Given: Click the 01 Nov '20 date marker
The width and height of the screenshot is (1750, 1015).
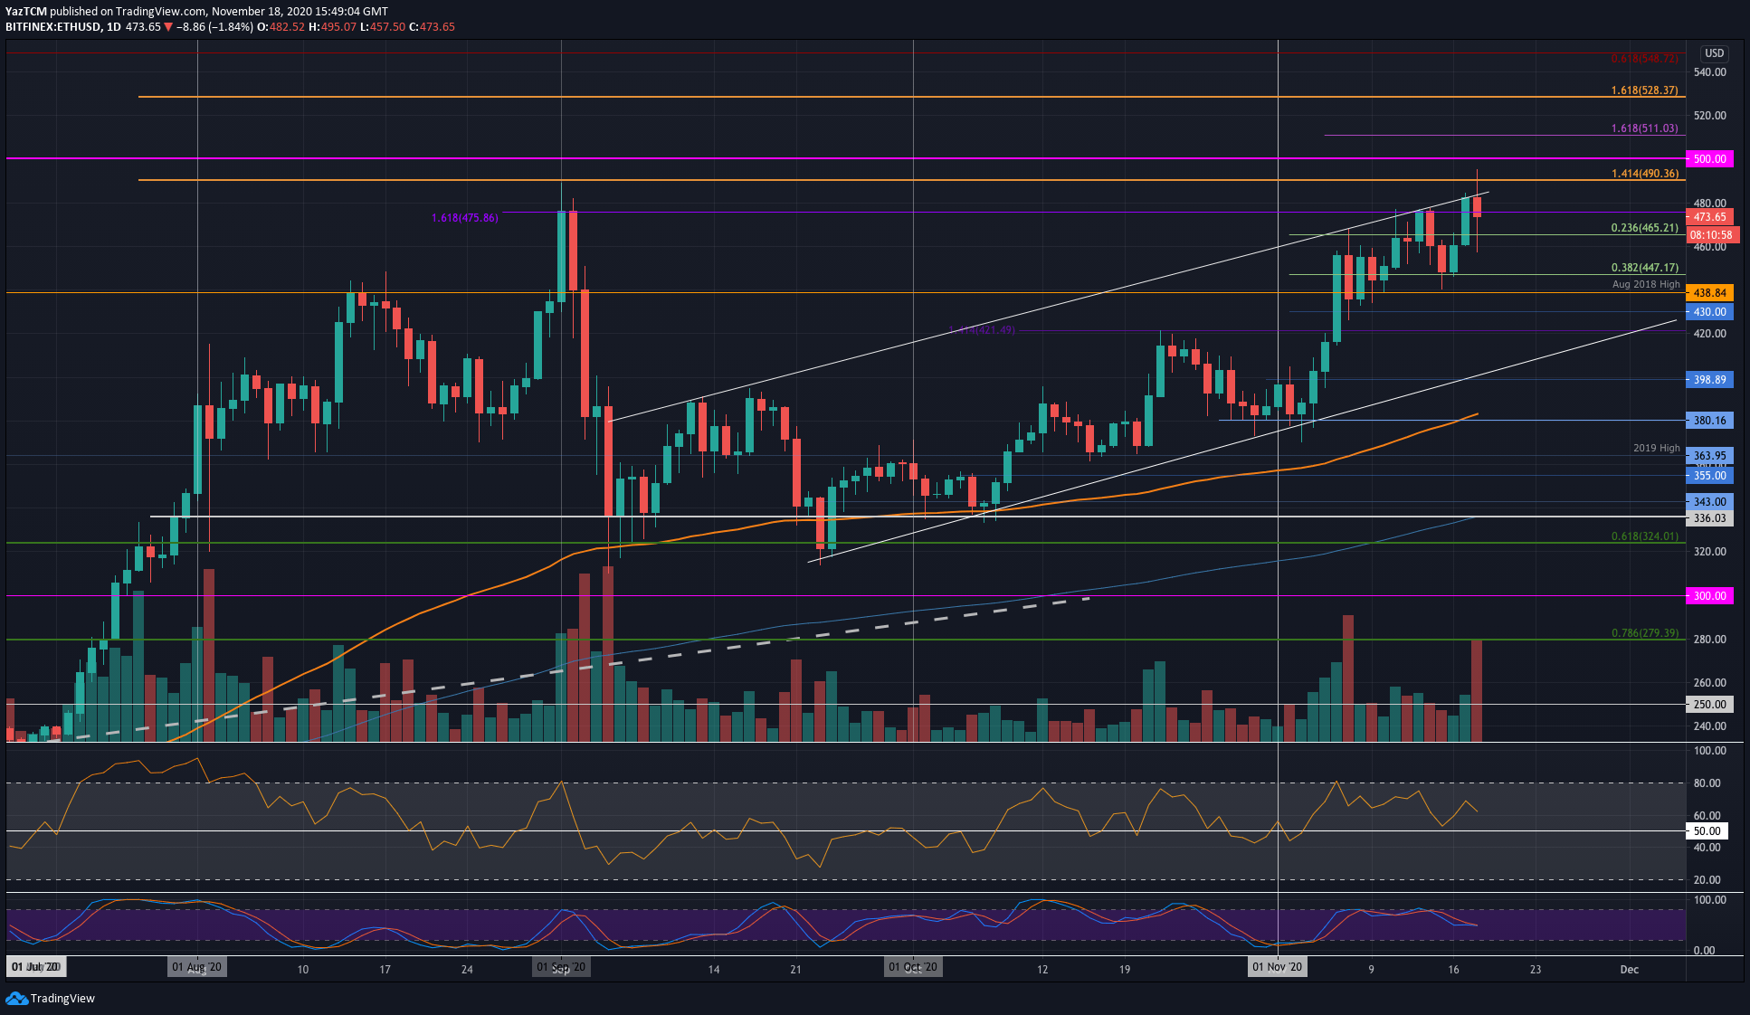Looking at the screenshot, I should tap(1277, 967).
